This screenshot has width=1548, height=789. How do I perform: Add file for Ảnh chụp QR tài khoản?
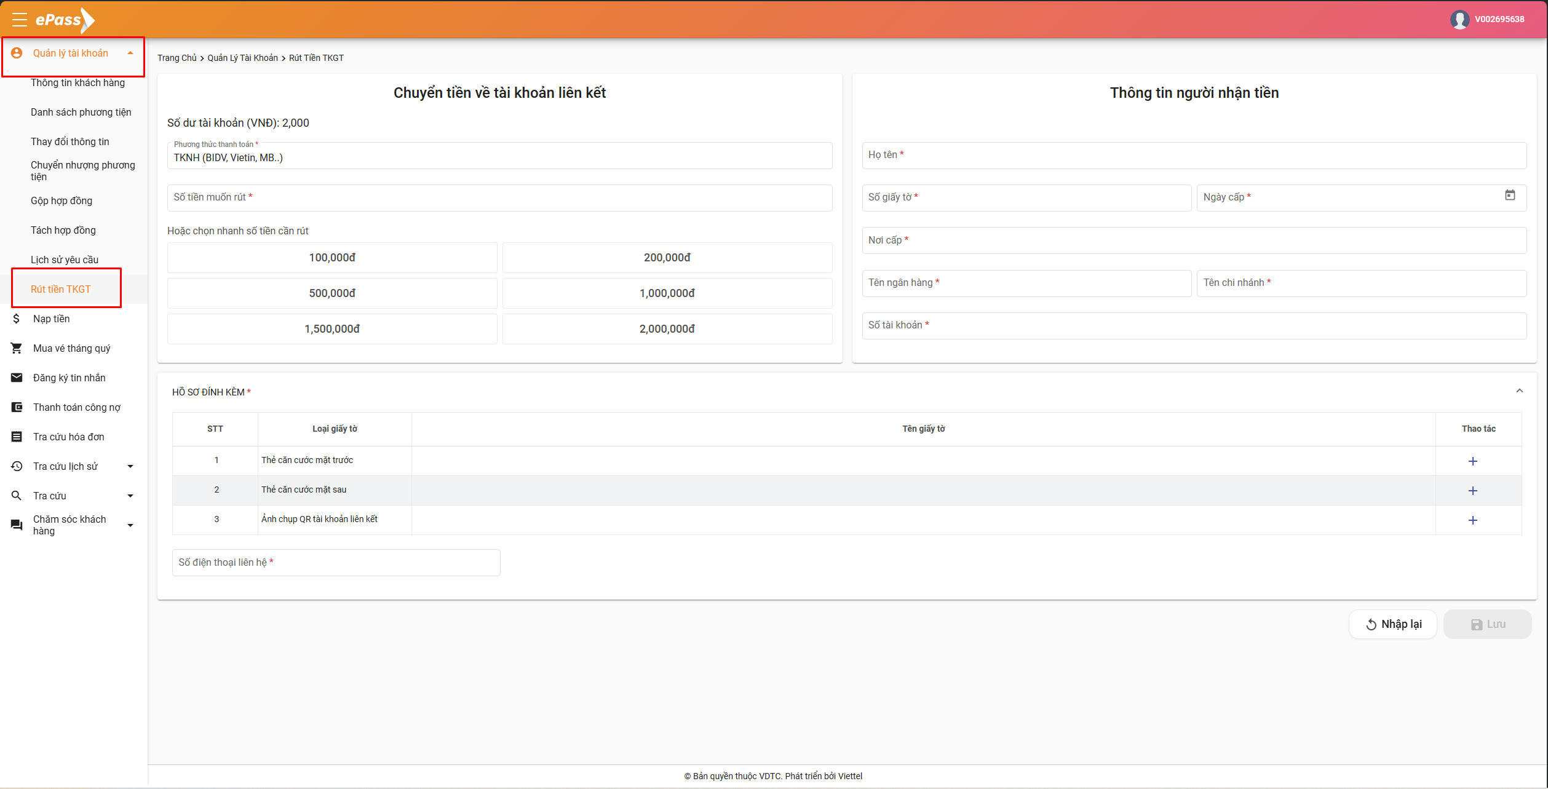coord(1472,520)
